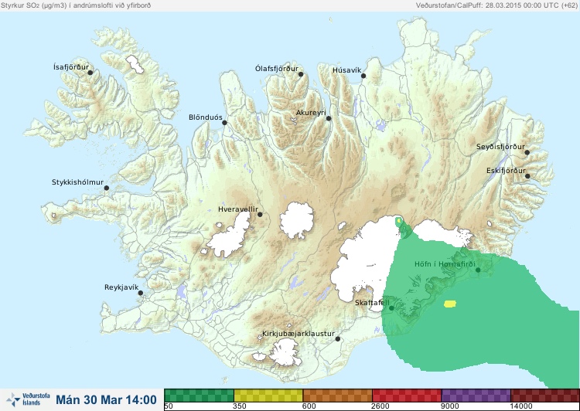Click the 'Kirkjubæjarklaustur' label text
This screenshot has width=580, height=411.
pos(299,334)
